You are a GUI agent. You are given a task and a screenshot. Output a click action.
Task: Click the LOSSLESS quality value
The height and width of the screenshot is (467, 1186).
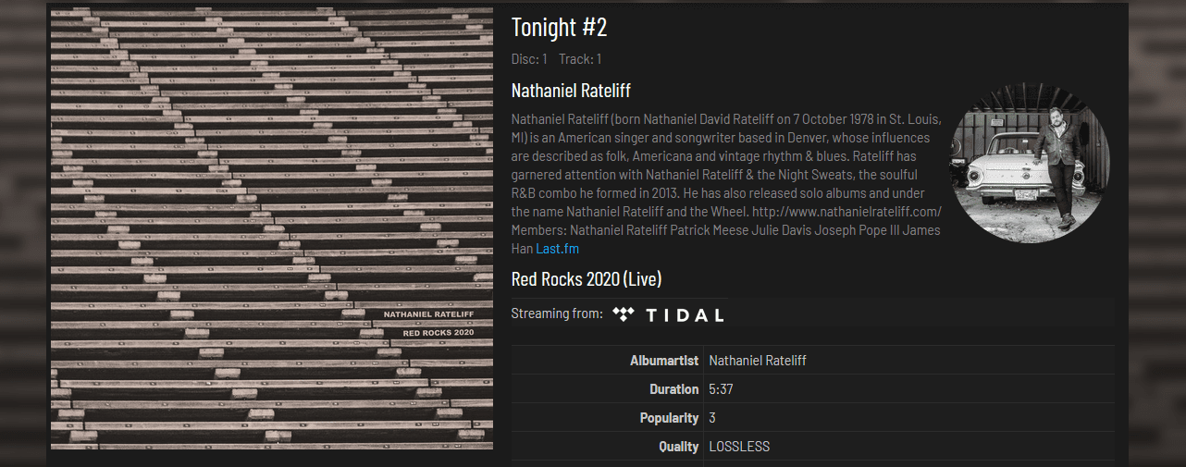(x=738, y=447)
